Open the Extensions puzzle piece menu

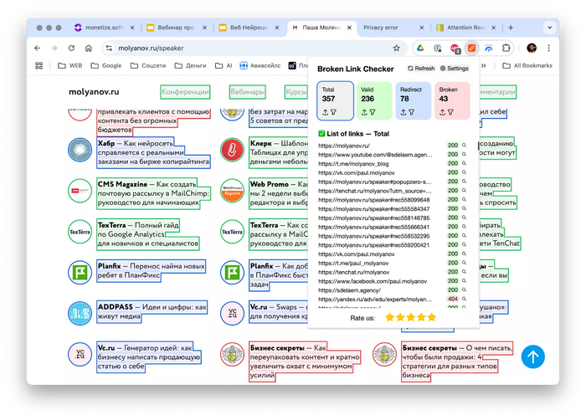[506, 48]
